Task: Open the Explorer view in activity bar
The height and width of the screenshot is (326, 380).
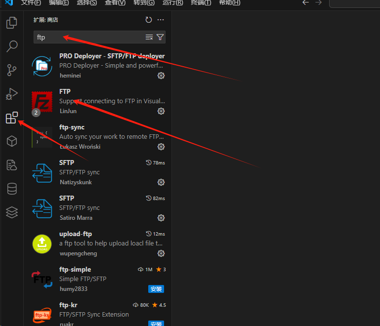Action: coord(12,23)
